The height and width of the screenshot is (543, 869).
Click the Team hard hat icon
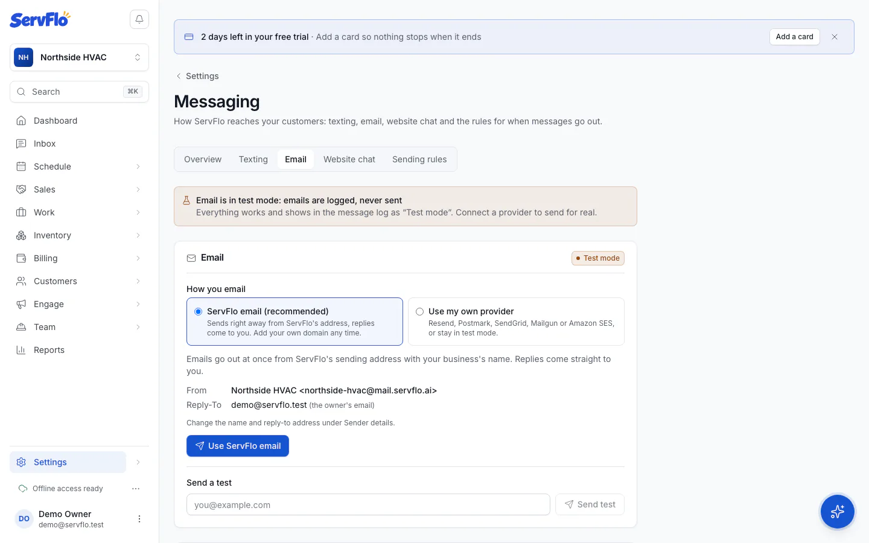(x=21, y=327)
